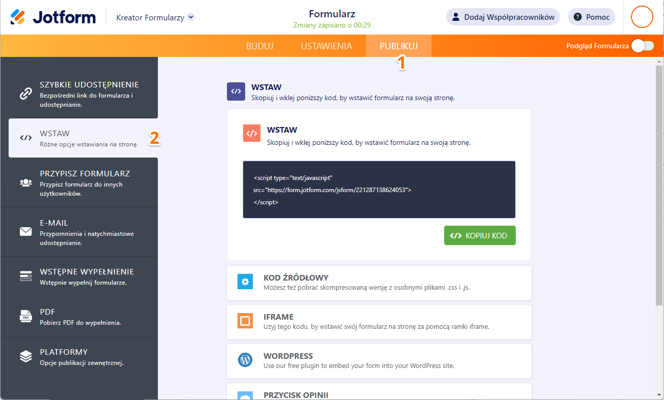Expand the KOD ŹRÓDŁOWY option

point(379,283)
